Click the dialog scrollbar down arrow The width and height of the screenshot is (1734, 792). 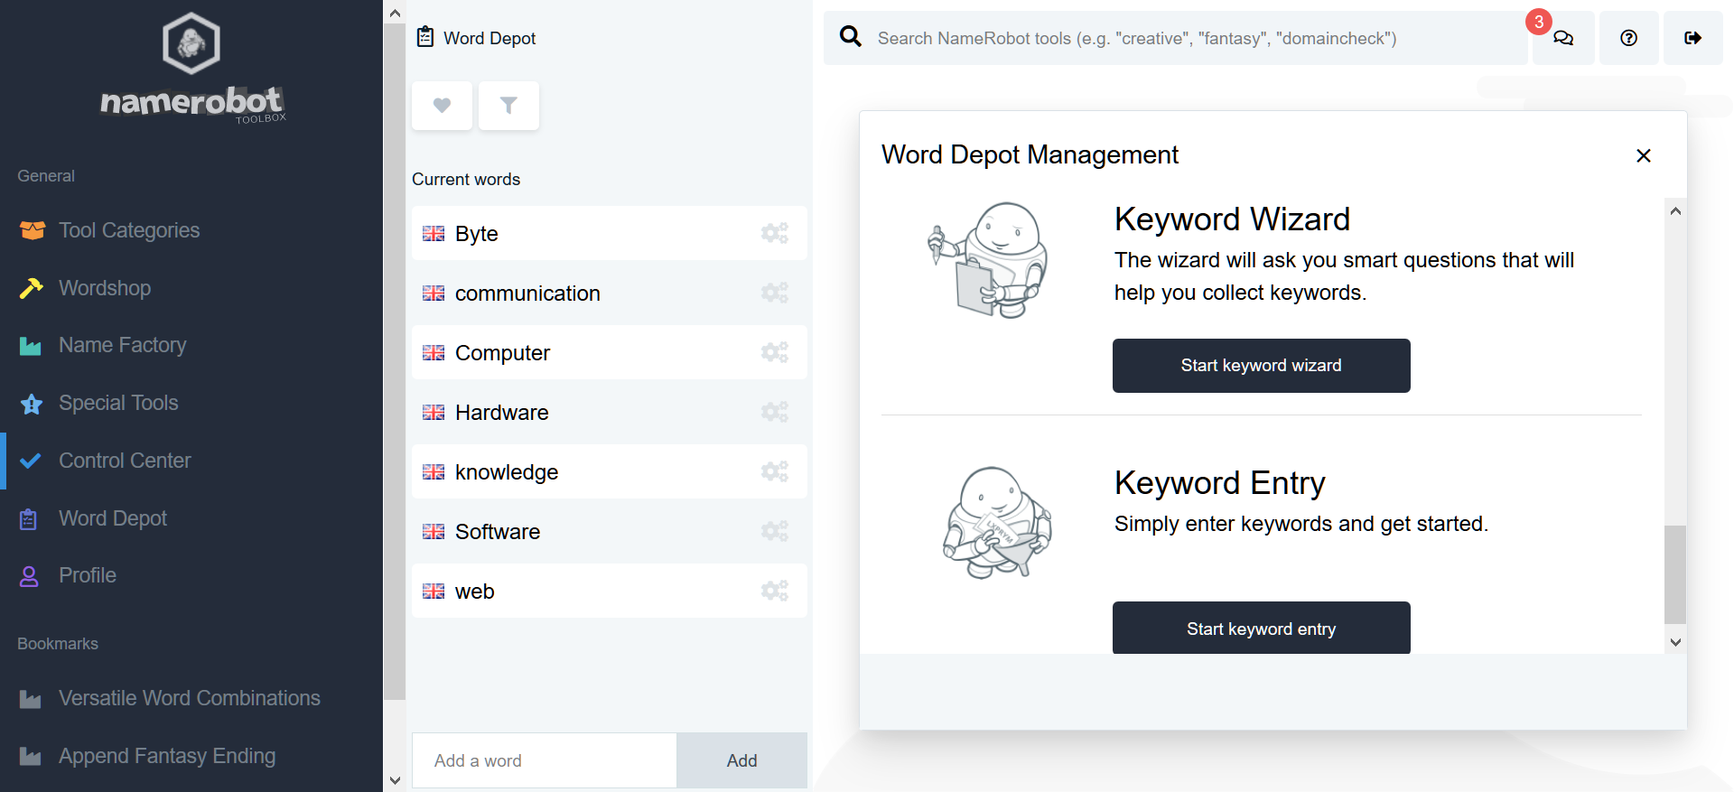coord(1675,642)
